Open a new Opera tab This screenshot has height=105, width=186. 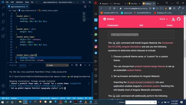pos(158,3)
